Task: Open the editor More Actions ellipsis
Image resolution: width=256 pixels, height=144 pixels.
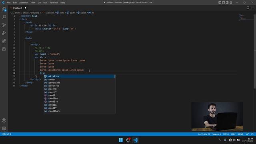Action: [x=252, y=8]
